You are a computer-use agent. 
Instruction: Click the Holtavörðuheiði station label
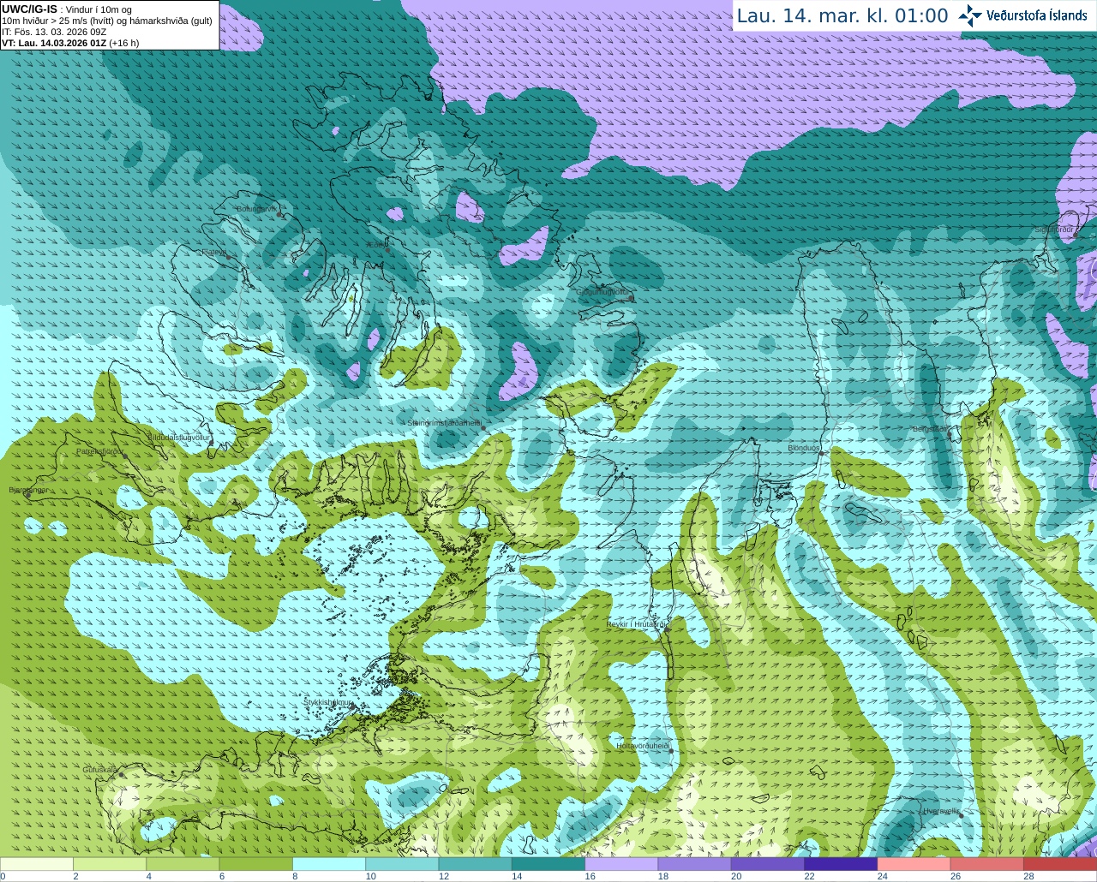(643, 746)
